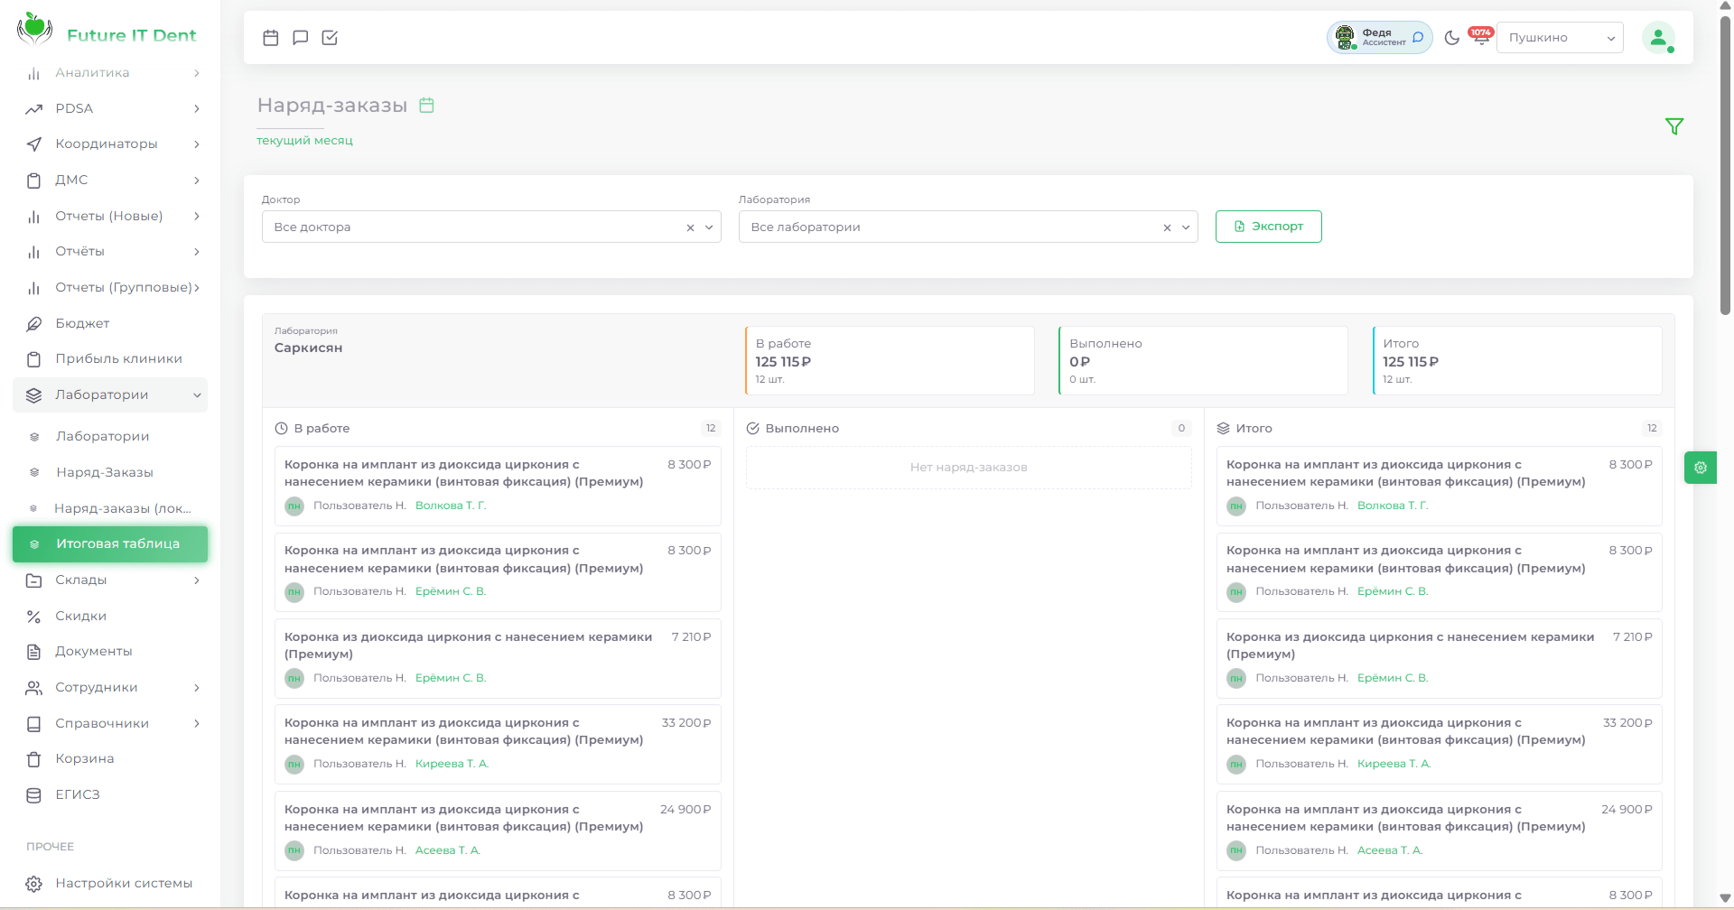
Task: Select Итоговая таблица menu item
Action: point(110,544)
